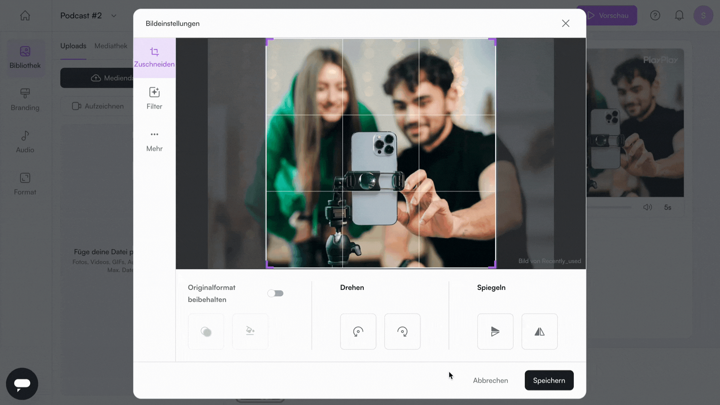Open the Branding sidebar section
Screen dimensions: 720x405
pyautogui.click(x=25, y=100)
